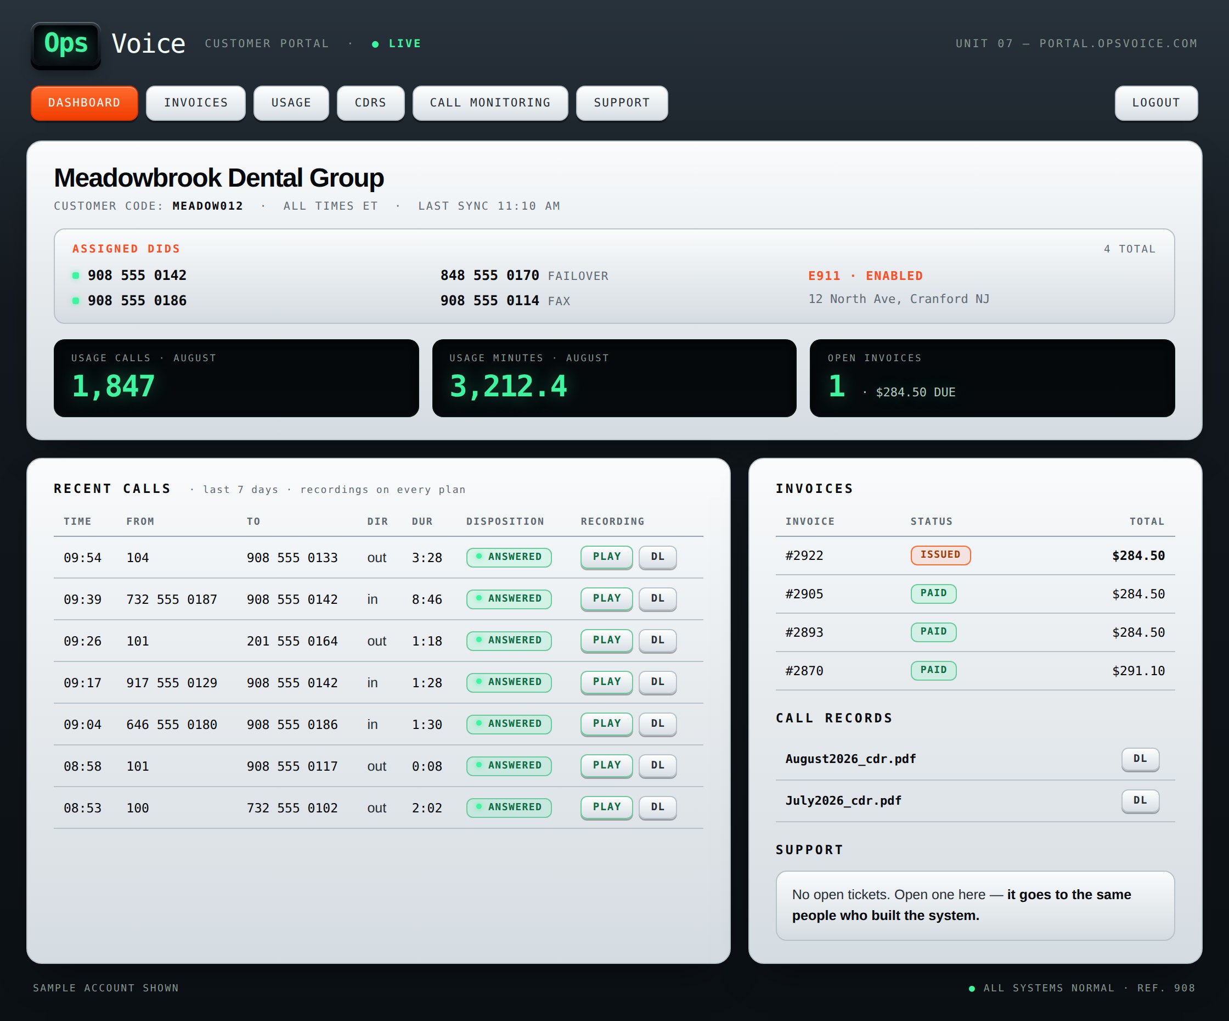Click the Ops Voice logo badge
Viewport: 1229px width, 1021px height.
[65, 45]
